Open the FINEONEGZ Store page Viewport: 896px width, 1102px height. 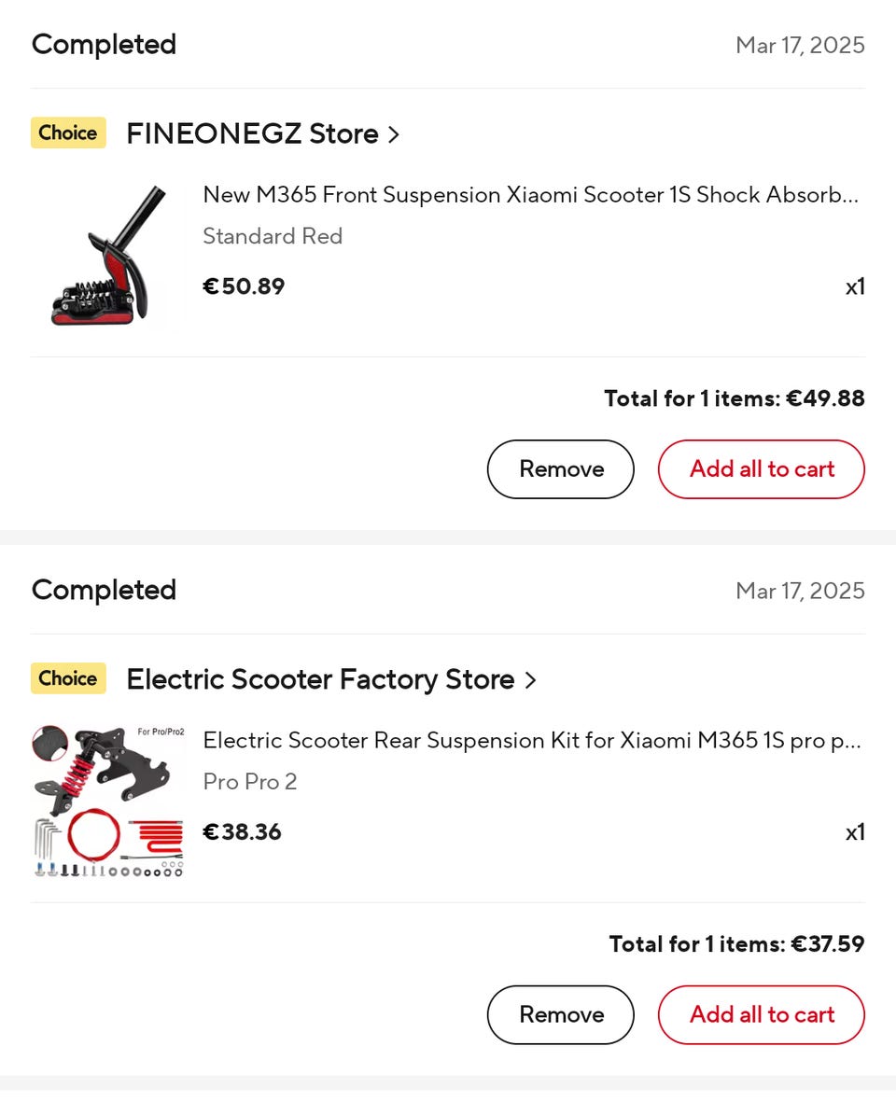[252, 133]
